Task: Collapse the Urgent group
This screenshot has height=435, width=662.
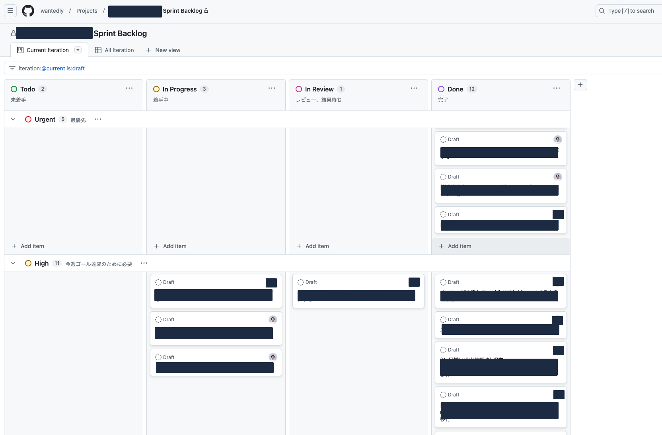Action: [13, 119]
